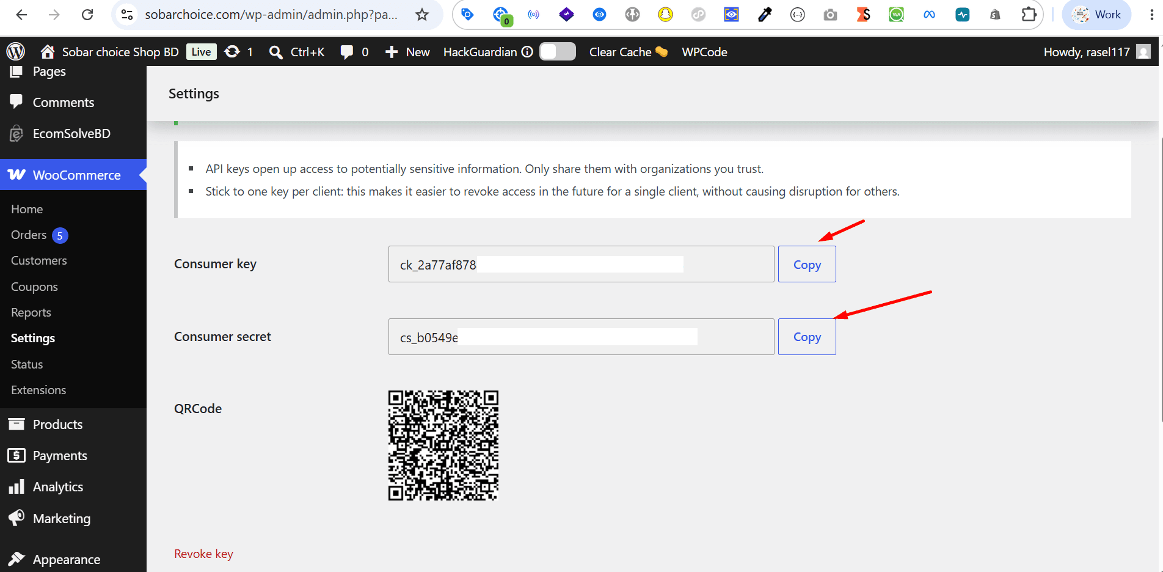Open the Meta infinity-logo extension
This screenshot has width=1163, height=572.
[x=930, y=15]
